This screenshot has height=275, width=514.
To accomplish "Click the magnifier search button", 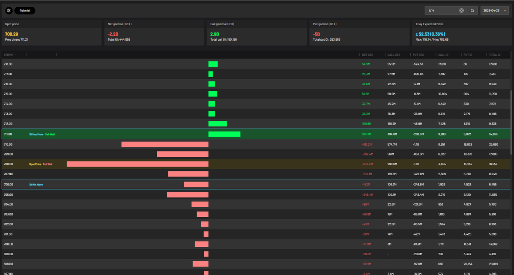I will (x=472, y=10).
